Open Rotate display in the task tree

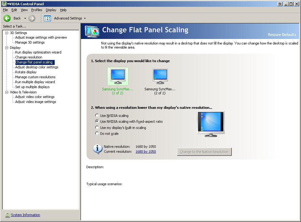point(26,72)
